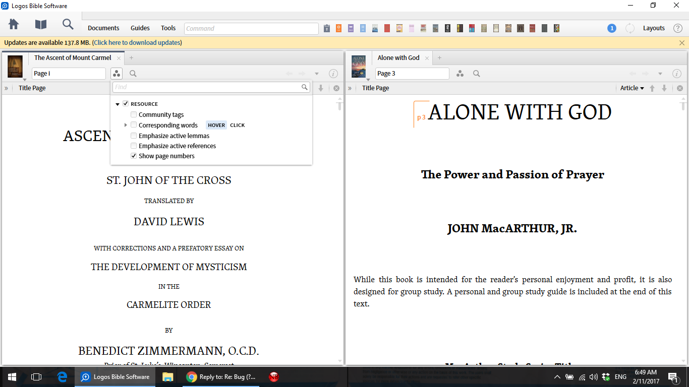Close locator bar in Ascent of Mount Carmel panel
The width and height of the screenshot is (689, 387).
[336, 88]
